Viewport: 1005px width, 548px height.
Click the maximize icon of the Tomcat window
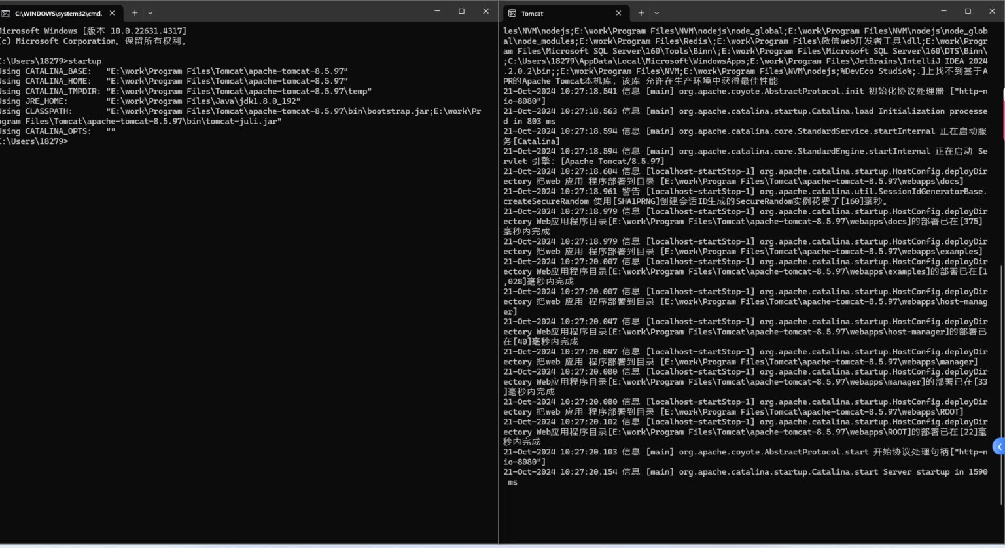coord(967,11)
